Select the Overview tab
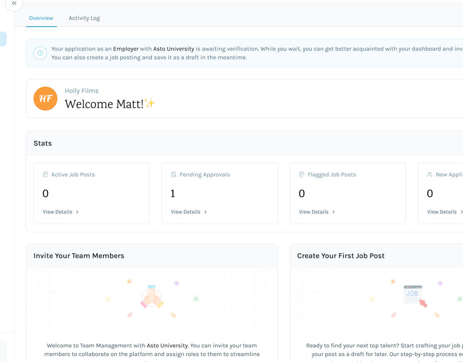This screenshot has height=362, width=463. click(41, 18)
